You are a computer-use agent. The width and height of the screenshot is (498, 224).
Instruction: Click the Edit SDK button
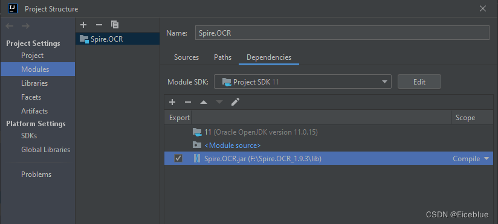point(419,82)
